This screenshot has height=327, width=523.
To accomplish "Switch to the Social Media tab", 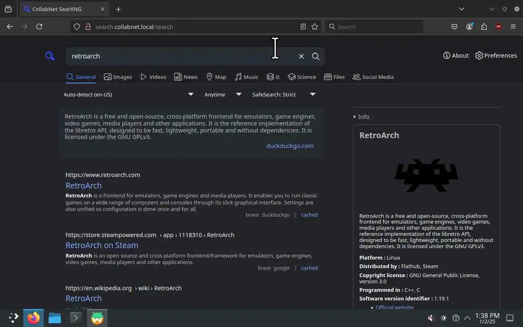I will pyautogui.click(x=373, y=77).
